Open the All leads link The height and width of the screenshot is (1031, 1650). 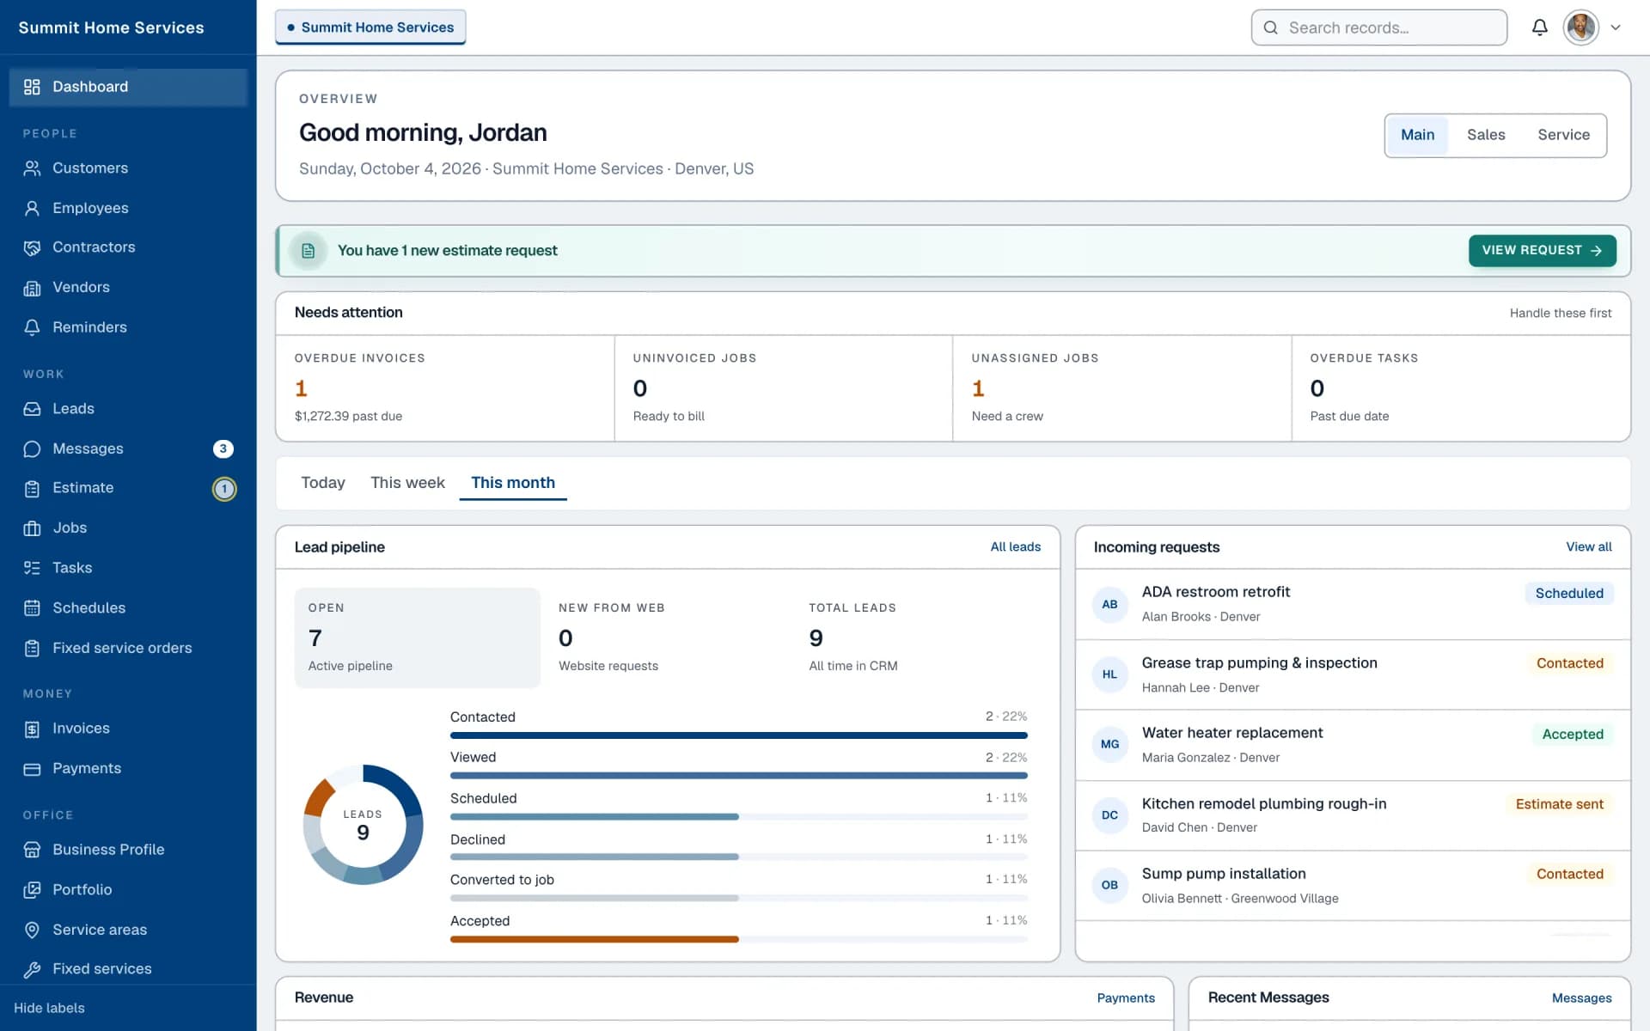(x=1015, y=547)
